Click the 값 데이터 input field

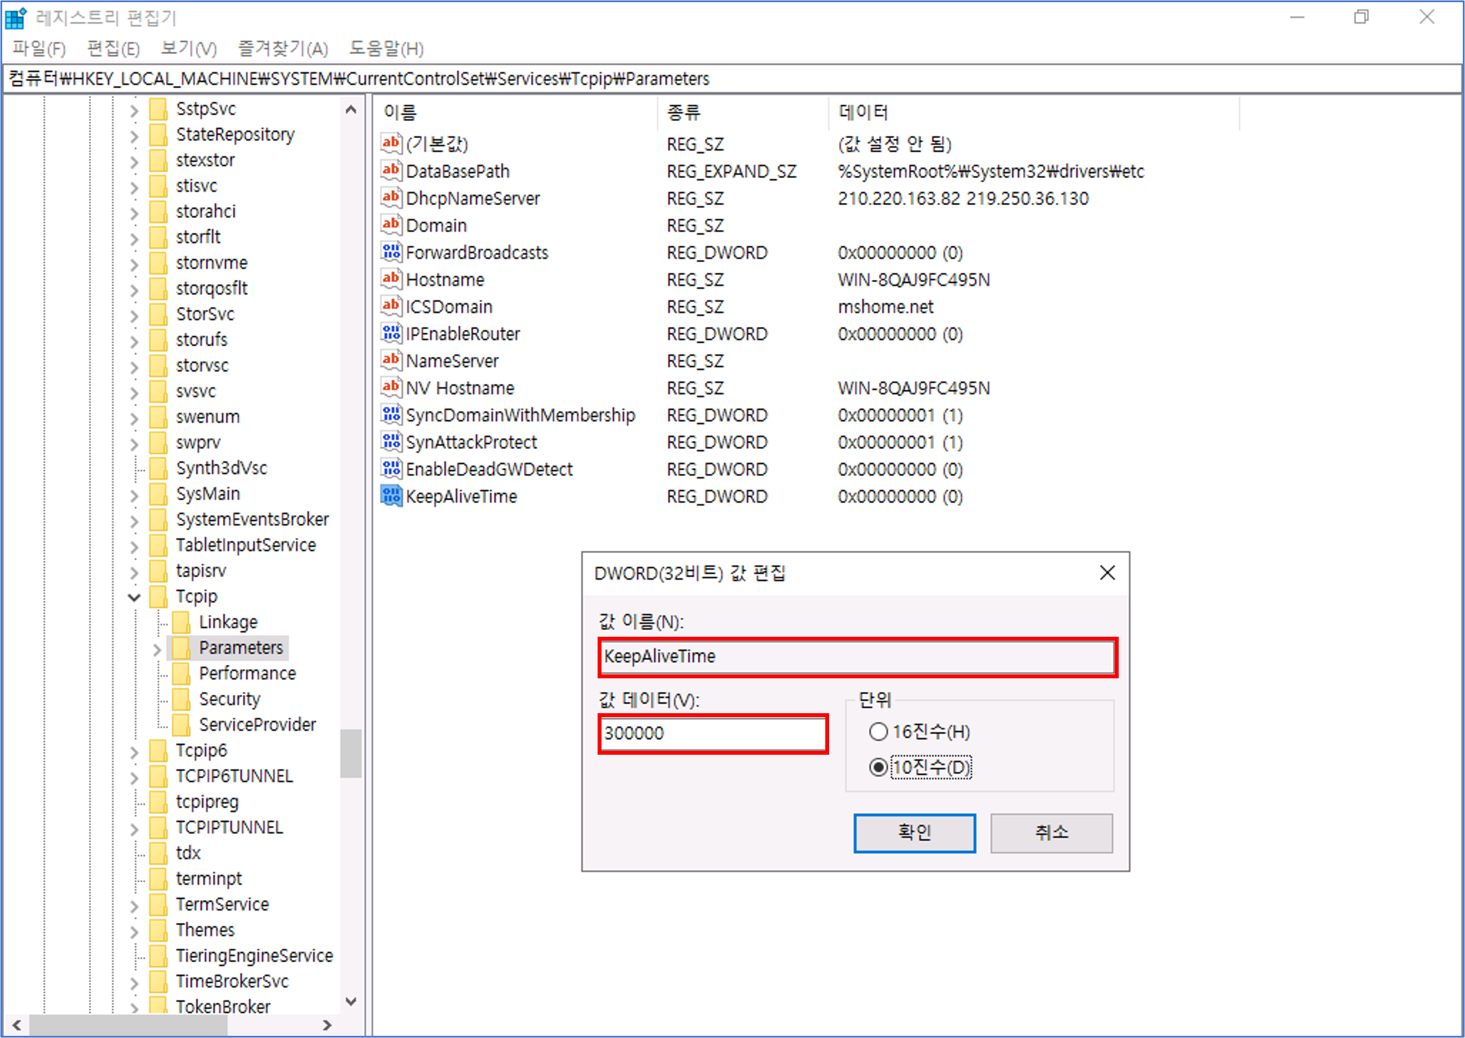click(713, 733)
